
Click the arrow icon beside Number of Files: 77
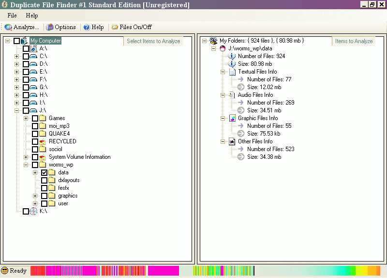(240, 79)
